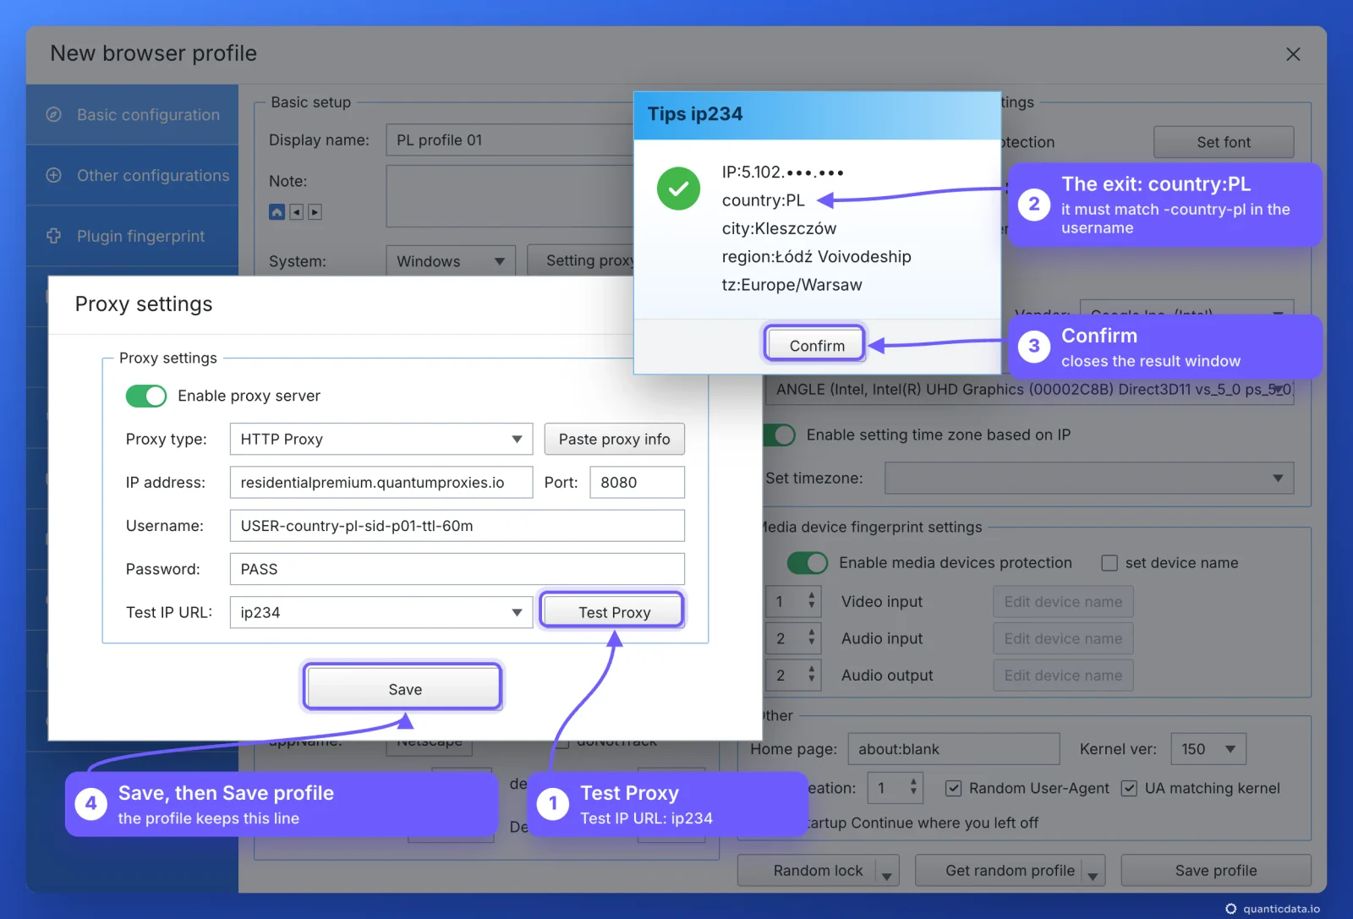1353x919 pixels.
Task: Toggle Enable media devices protection switch
Action: pos(808,562)
